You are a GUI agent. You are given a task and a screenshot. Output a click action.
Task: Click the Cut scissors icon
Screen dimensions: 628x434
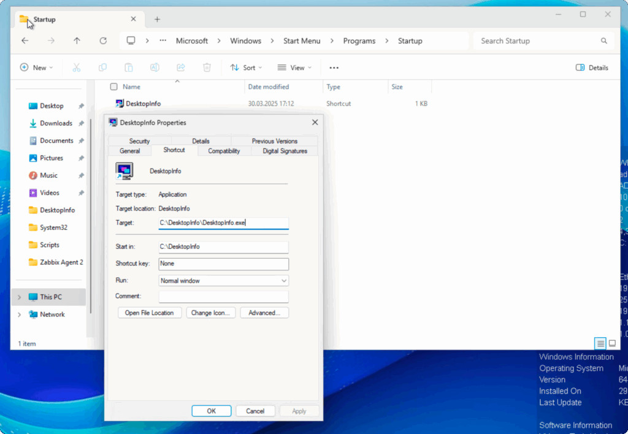[77, 67]
